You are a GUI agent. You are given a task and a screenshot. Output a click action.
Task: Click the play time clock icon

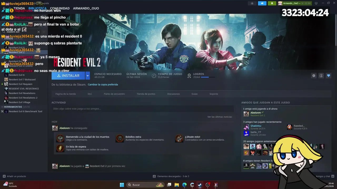(154, 76)
